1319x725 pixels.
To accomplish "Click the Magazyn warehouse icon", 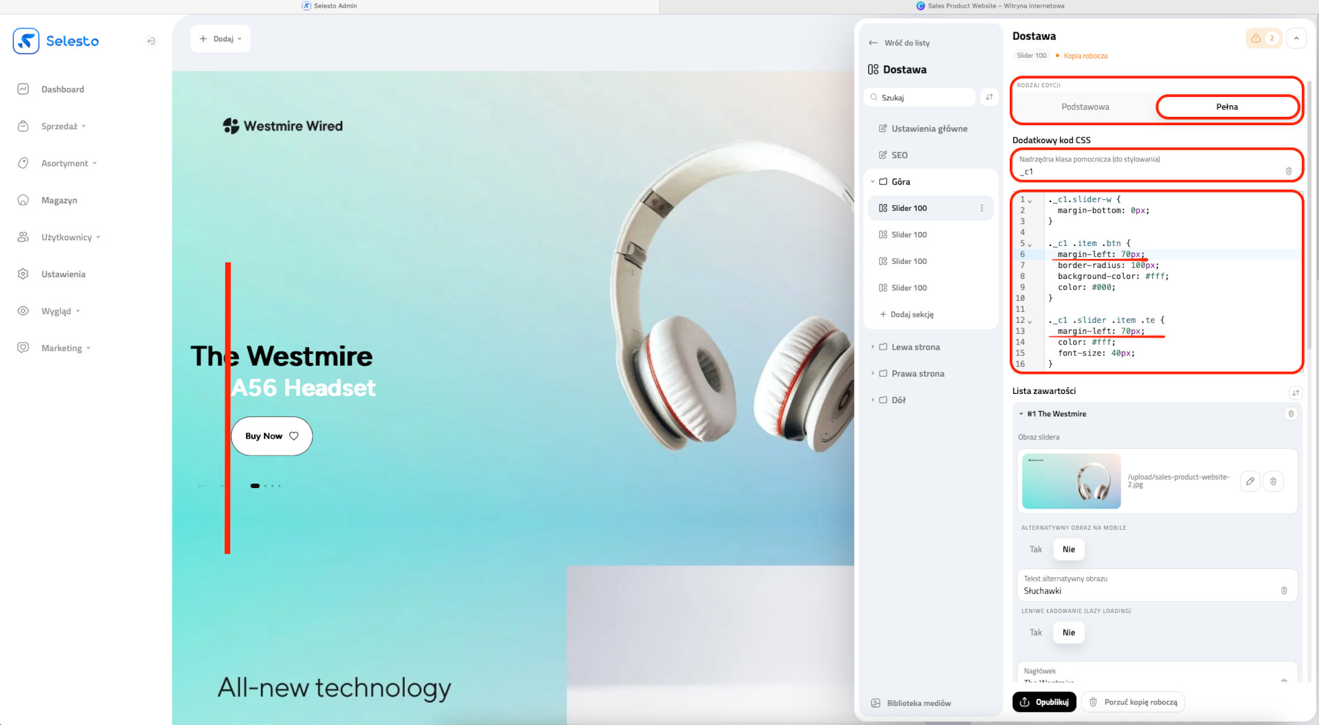I will click(23, 200).
